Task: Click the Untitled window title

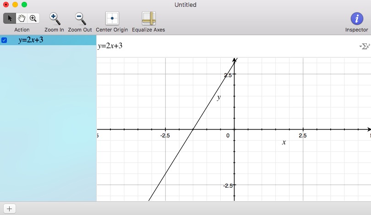Action: pos(185,5)
